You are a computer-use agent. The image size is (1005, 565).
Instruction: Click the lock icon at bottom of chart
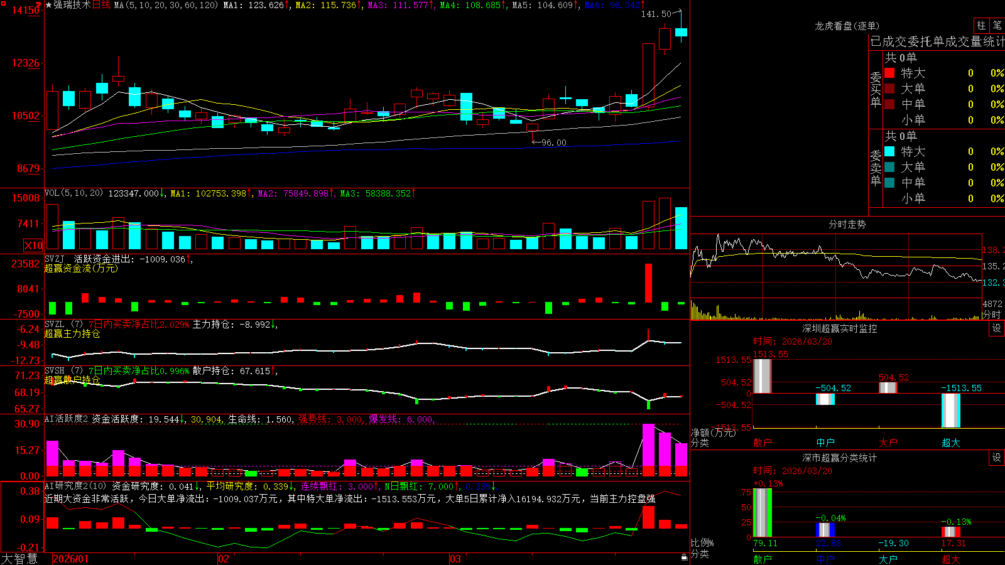pyautogui.click(x=685, y=557)
